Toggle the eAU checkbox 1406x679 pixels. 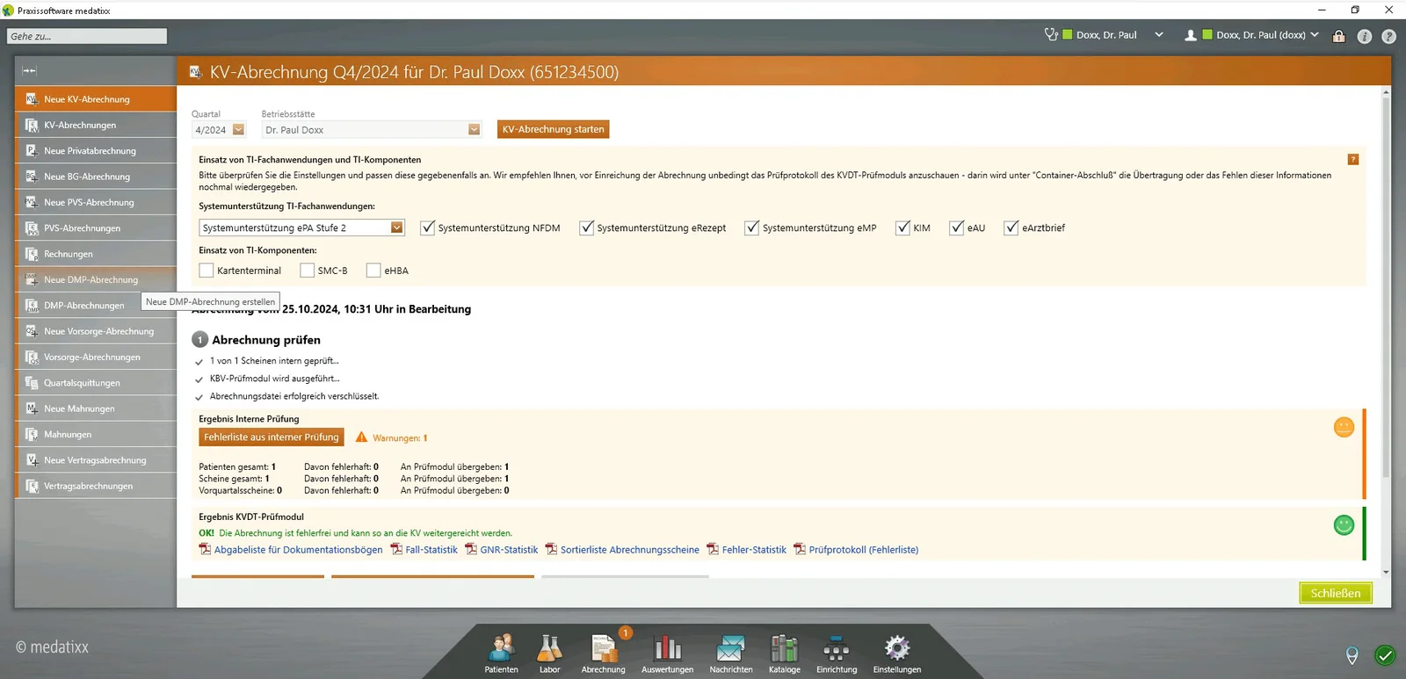click(x=957, y=228)
